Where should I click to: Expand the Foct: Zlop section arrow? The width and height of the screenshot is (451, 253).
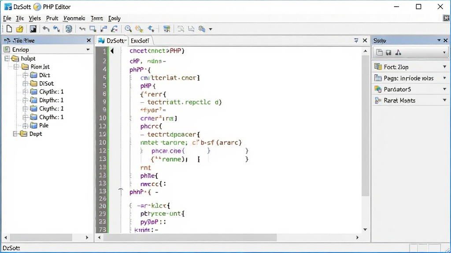pyautogui.click(x=445, y=67)
